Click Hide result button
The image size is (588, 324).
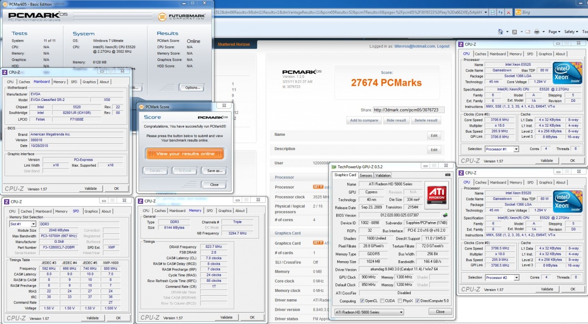(396, 120)
